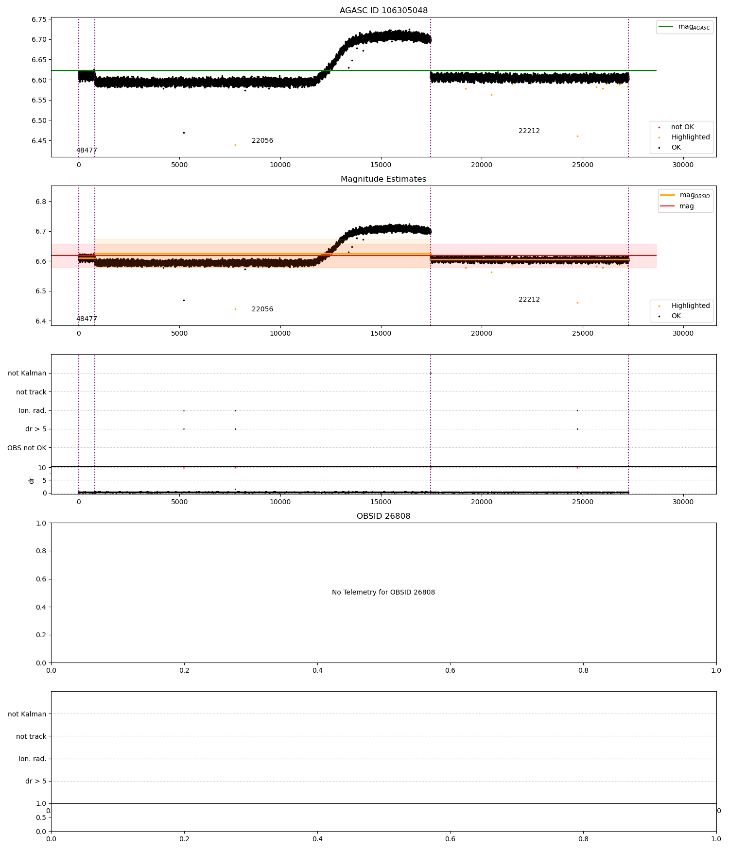Image resolution: width=729 pixels, height=850 pixels.
Task: Click the 'OBSID 26808' panel title
Action: click(383, 516)
